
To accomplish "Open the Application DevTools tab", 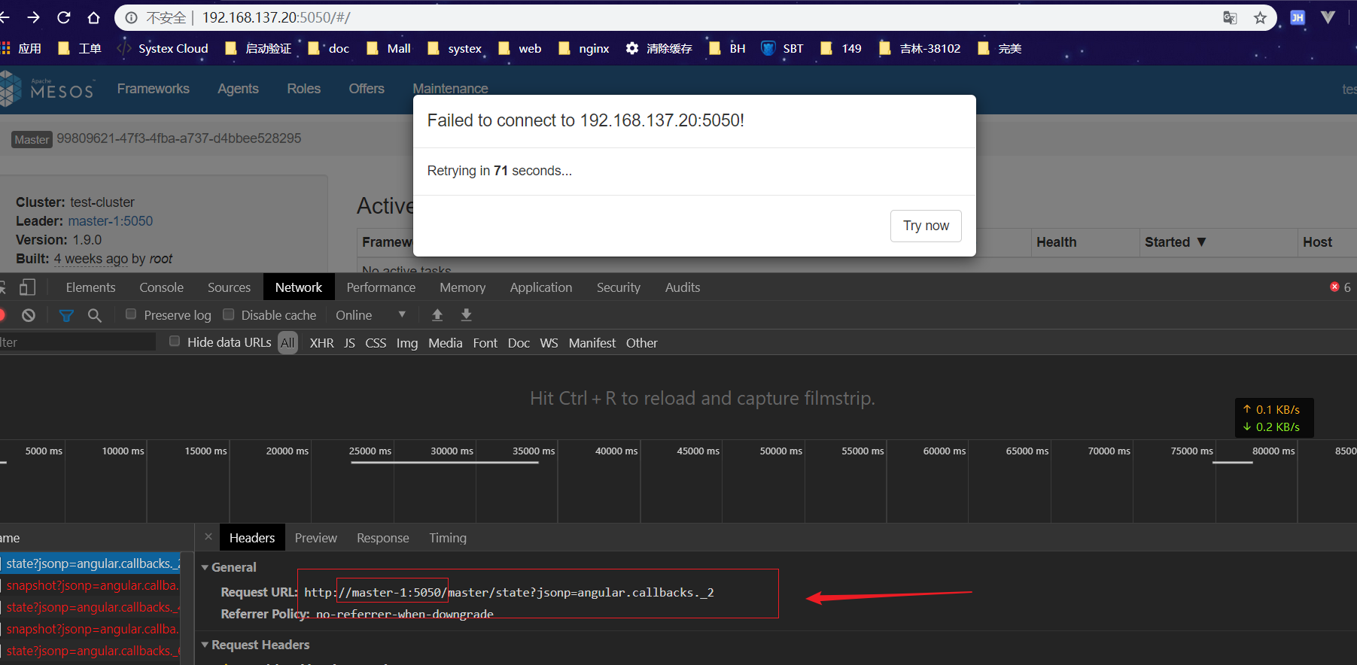I will (541, 287).
